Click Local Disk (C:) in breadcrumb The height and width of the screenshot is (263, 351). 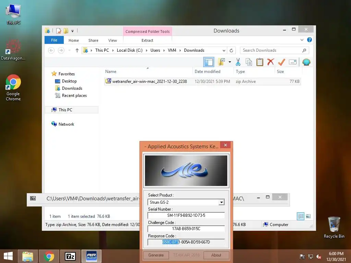(130, 50)
